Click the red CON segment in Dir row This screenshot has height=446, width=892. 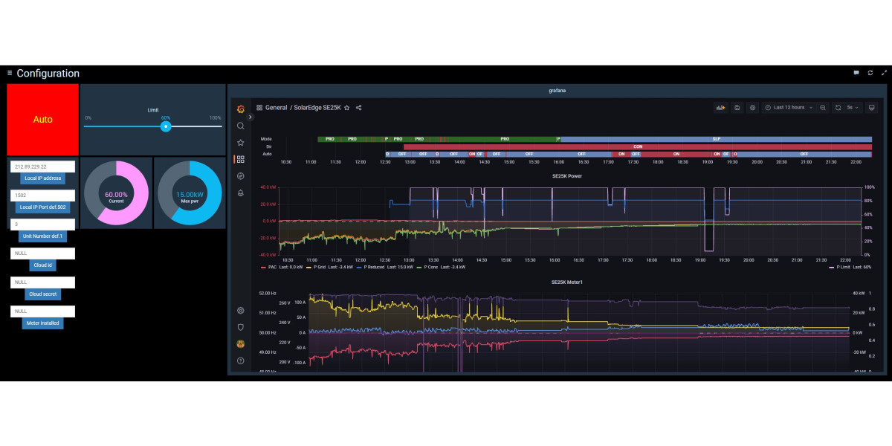638,146
